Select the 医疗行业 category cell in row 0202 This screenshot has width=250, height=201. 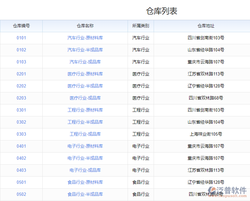pyautogui.click(x=141, y=86)
